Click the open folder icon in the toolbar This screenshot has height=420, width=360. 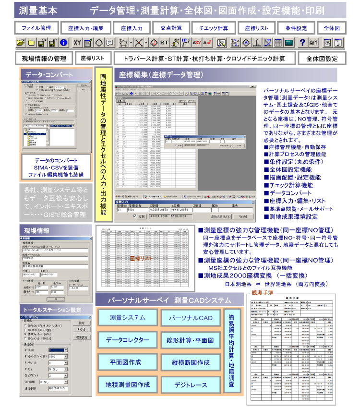[20, 43]
